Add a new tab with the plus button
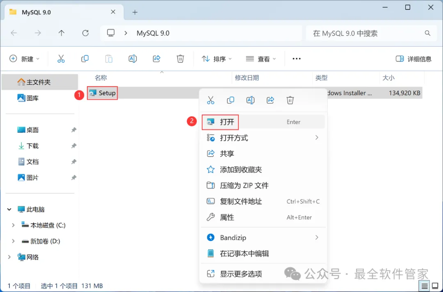 [135, 12]
